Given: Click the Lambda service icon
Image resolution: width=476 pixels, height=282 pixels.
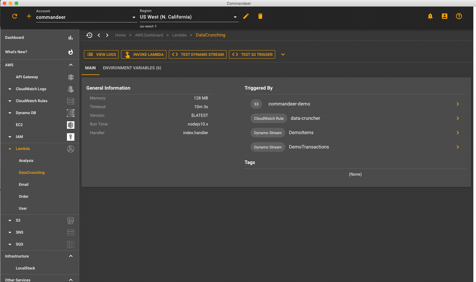Looking at the screenshot, I should tap(71, 149).
